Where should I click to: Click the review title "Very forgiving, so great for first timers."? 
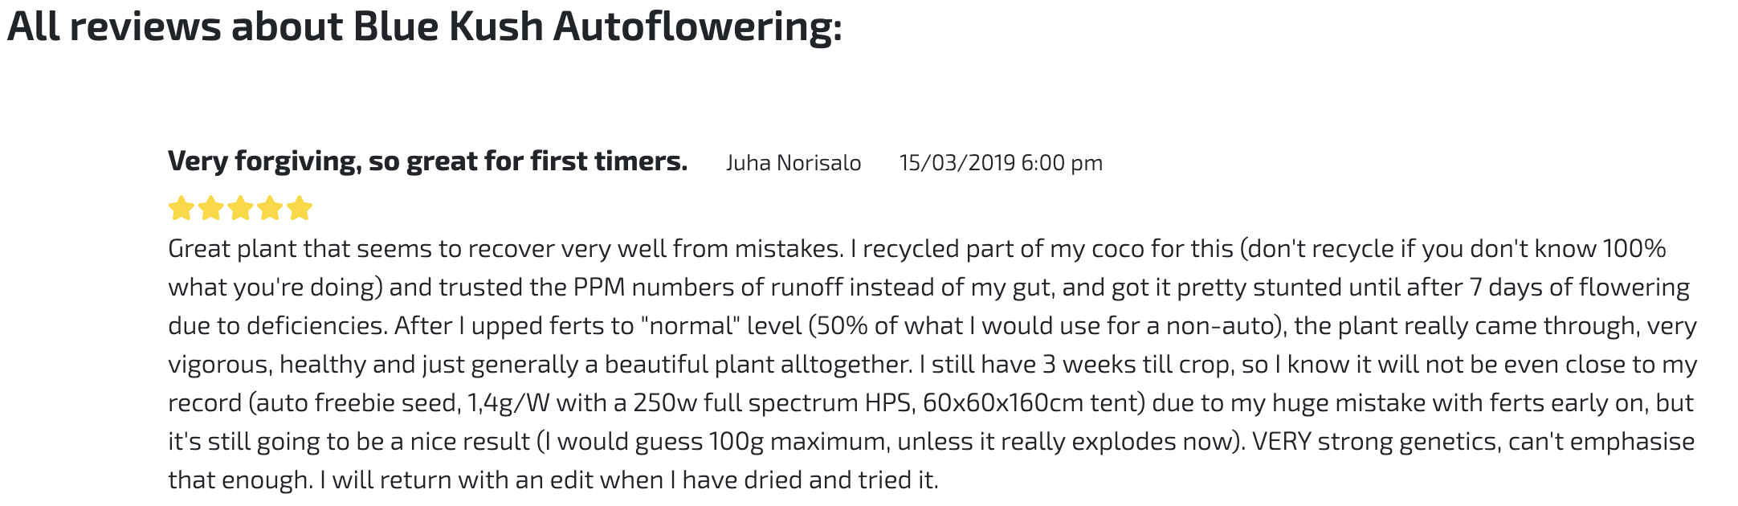pyautogui.click(x=427, y=161)
